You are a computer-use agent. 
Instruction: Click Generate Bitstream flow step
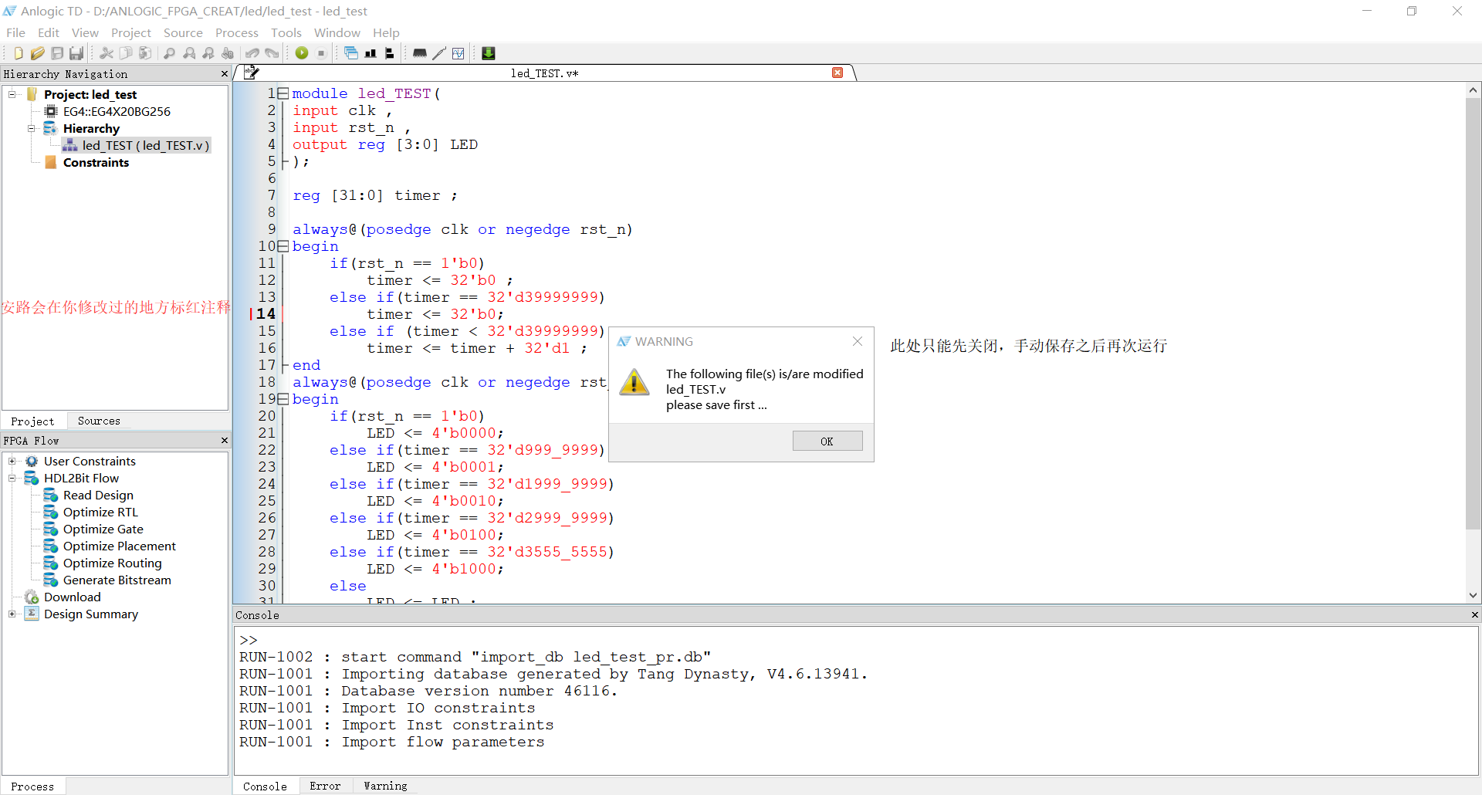tap(108, 580)
